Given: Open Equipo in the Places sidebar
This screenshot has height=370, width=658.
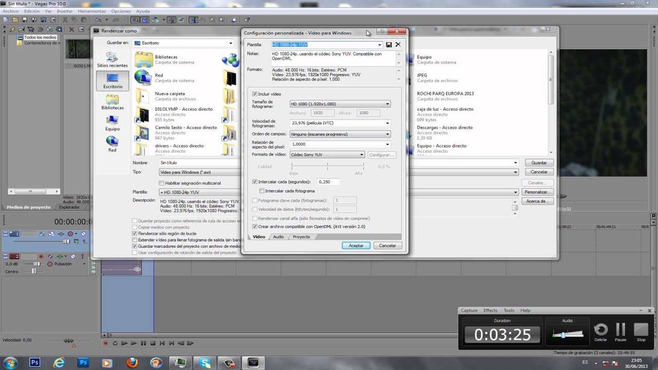Looking at the screenshot, I should 113,123.
